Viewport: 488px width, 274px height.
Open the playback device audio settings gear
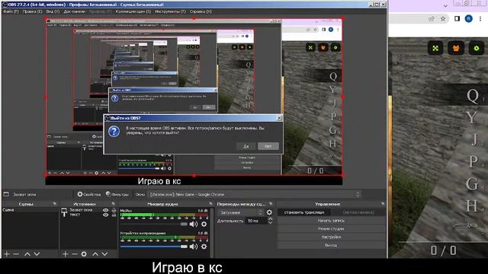204,247
